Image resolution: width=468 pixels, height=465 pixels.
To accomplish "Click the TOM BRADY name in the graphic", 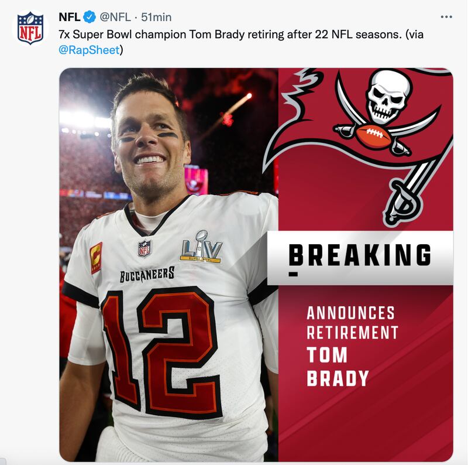I will tap(338, 367).
